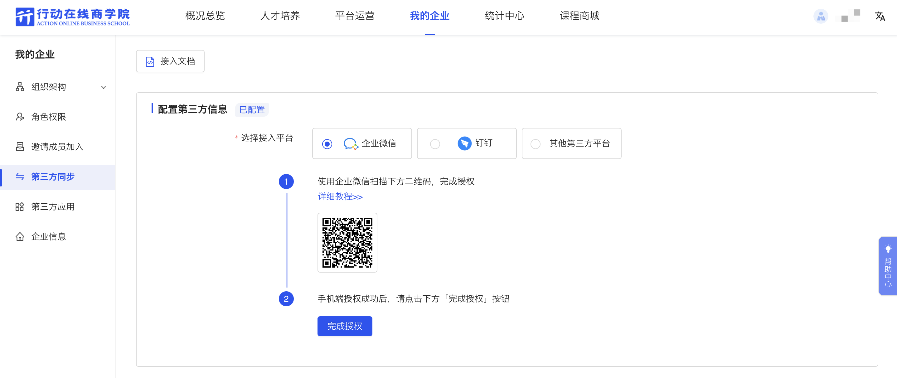Go to the 平台运营 tab
This screenshot has height=378, width=897.
355,16
